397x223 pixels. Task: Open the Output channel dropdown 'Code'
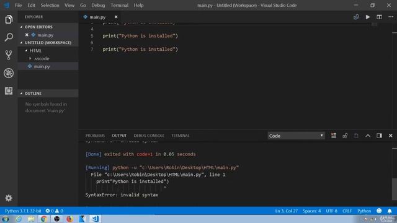click(296, 136)
